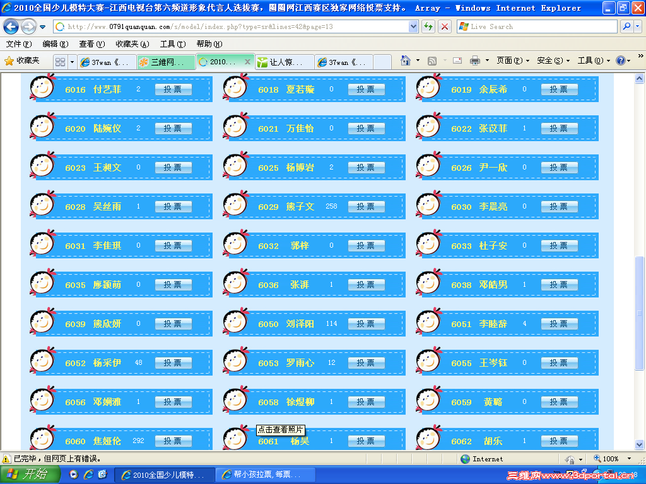Open the 查看(V) menu

[92, 44]
